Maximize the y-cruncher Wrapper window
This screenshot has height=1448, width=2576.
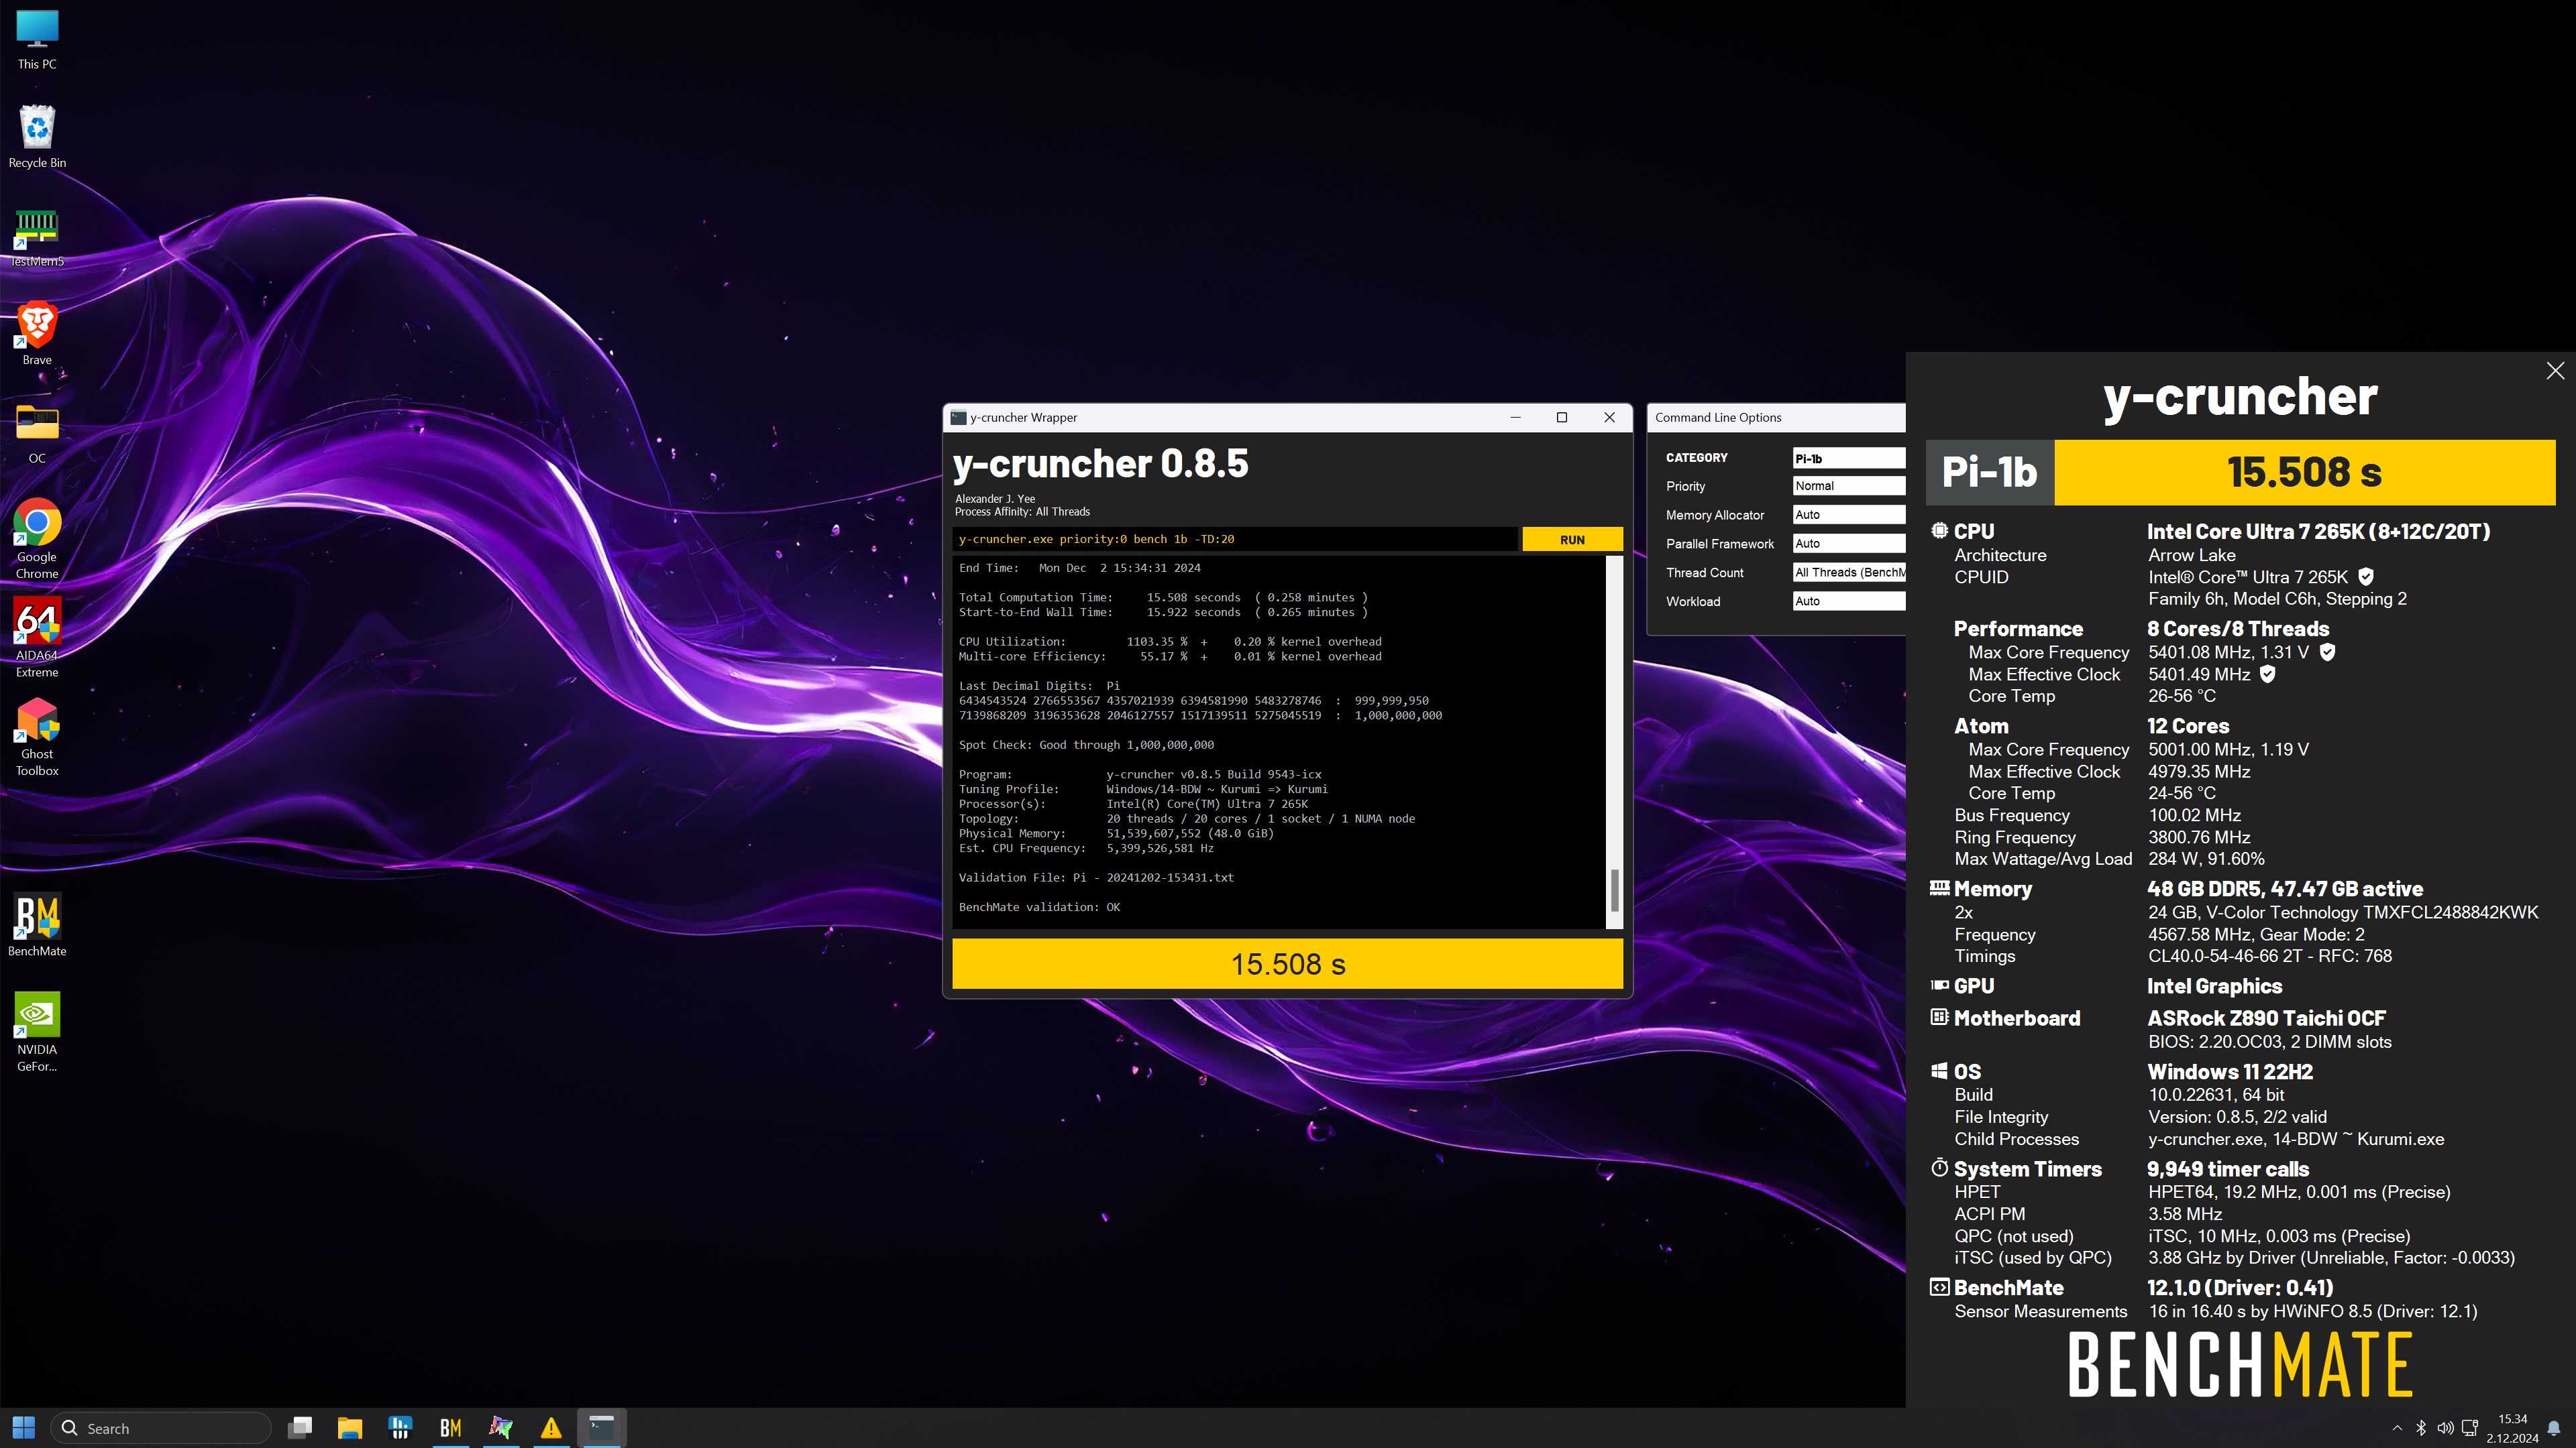pyautogui.click(x=1562, y=418)
